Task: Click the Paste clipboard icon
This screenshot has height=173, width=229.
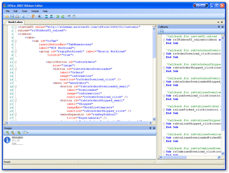Action: [x=33, y=17]
